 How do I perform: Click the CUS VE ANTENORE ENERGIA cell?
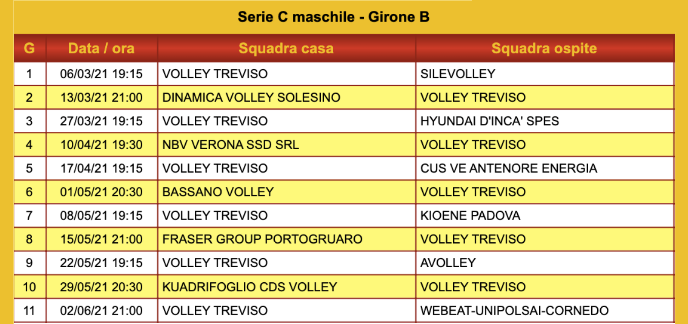(509, 168)
